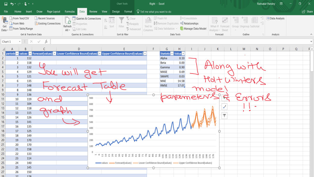Click the Save icon in title bar
This screenshot has height=177, width=314.
click(x=6, y=4)
